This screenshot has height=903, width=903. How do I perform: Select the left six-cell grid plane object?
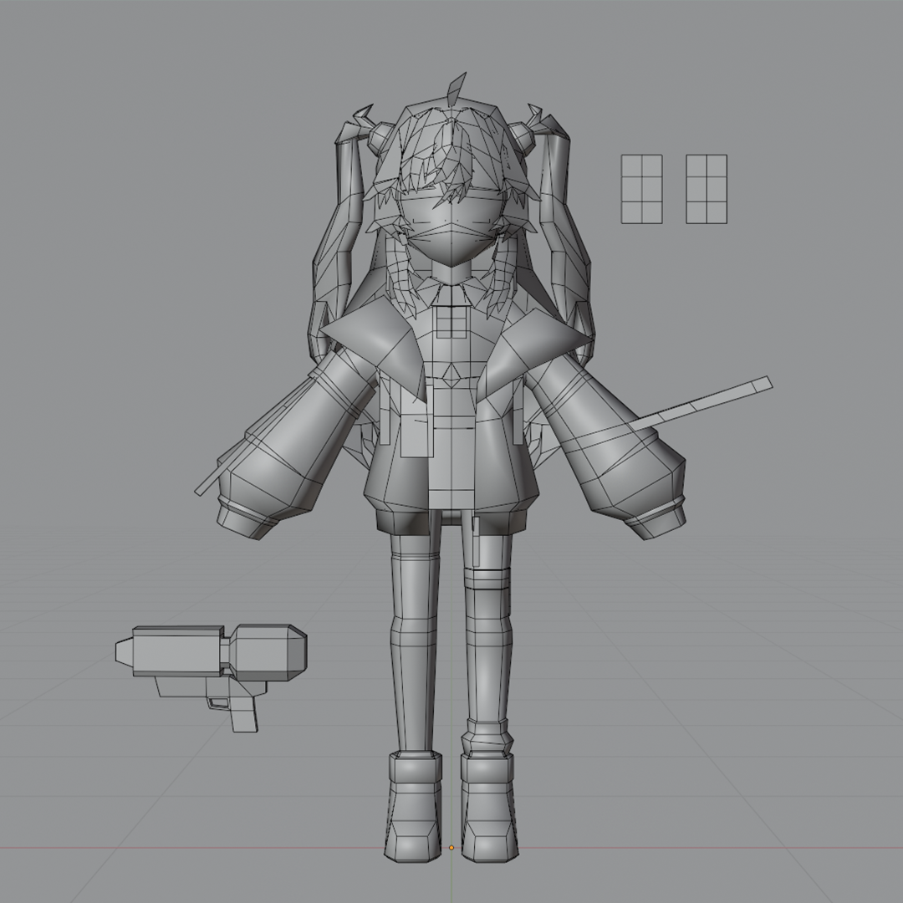(641, 189)
